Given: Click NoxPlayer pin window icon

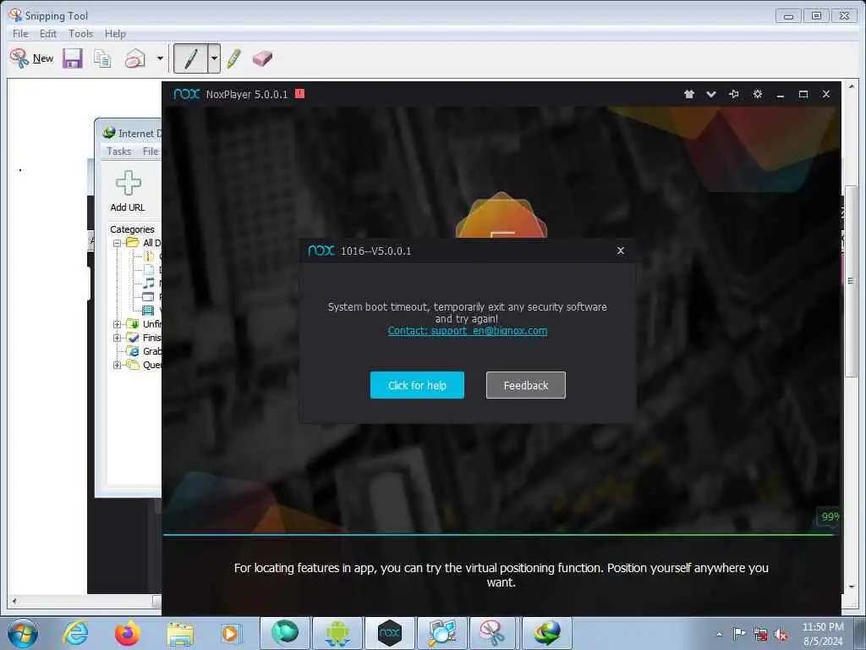Looking at the screenshot, I should click(734, 95).
